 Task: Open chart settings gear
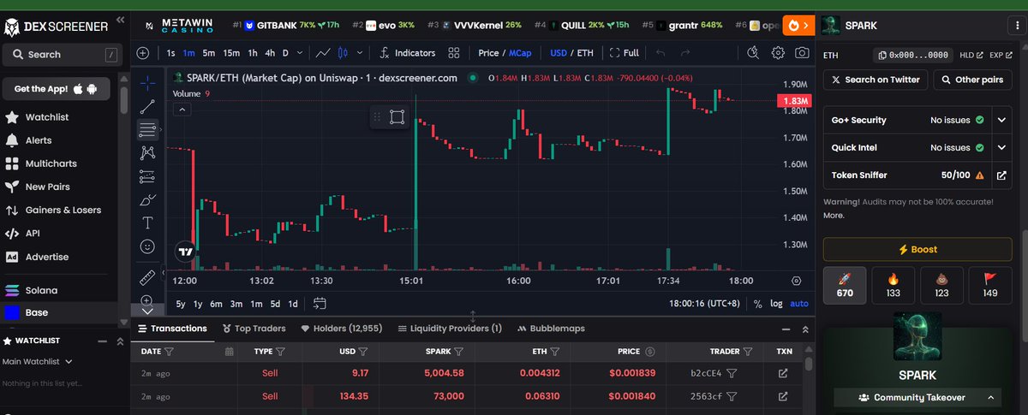778,53
